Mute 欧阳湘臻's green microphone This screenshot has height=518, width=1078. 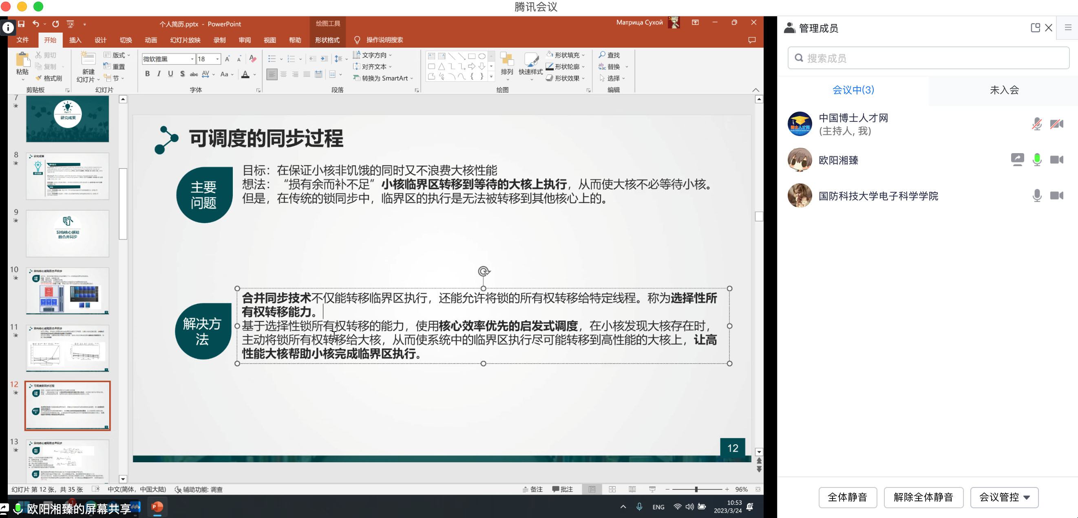[x=1037, y=160]
